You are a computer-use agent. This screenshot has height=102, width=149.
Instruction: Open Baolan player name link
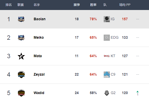[x=39, y=19]
